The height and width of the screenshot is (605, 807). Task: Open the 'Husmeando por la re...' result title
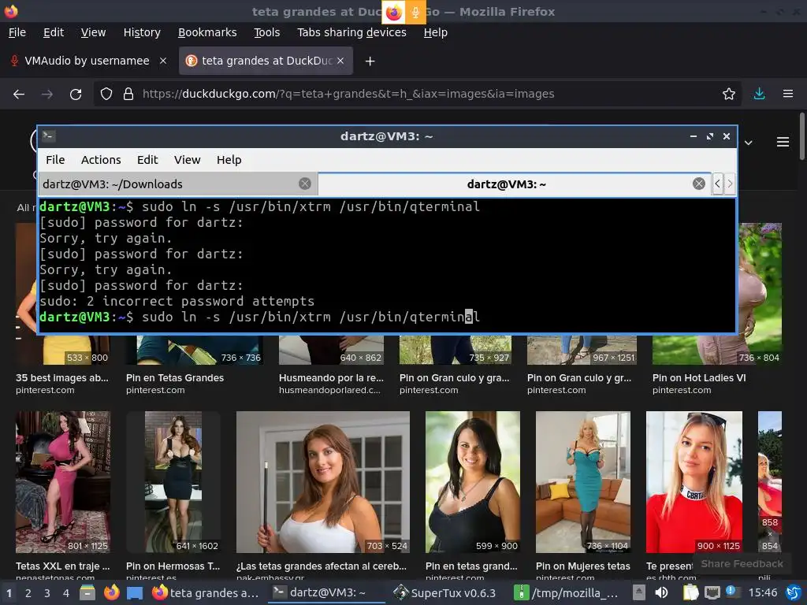[331, 377]
